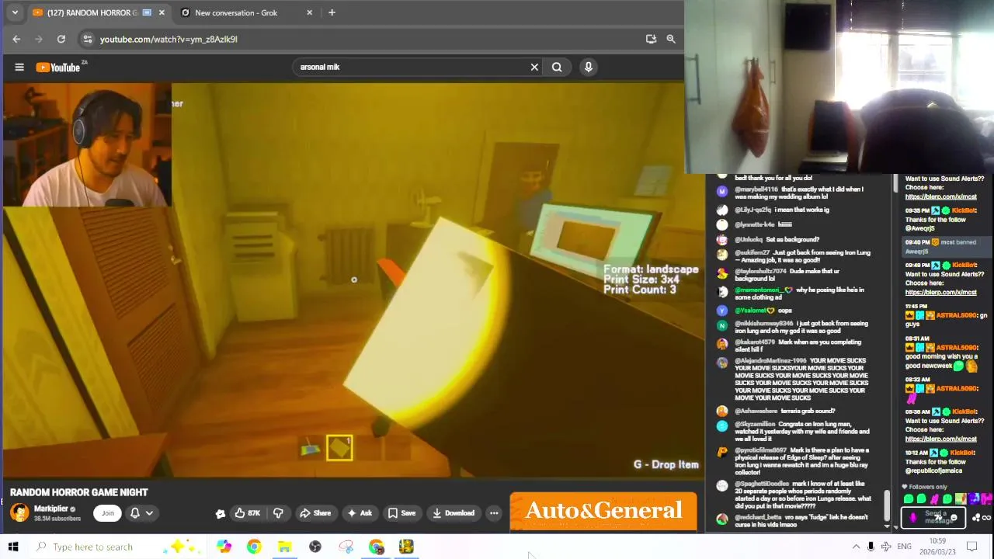This screenshot has width=994, height=559.
Task: Click the live chat scrollbar thumb
Action: click(887, 506)
